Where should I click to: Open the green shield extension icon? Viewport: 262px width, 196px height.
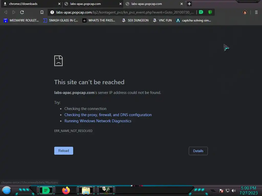coord(210,12)
